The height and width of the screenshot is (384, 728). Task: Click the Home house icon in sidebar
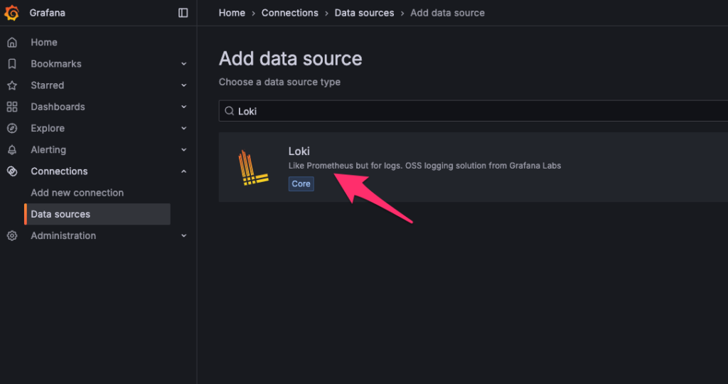[x=12, y=42]
